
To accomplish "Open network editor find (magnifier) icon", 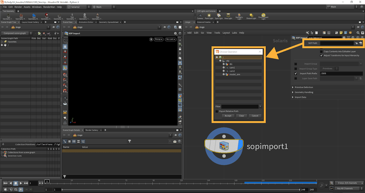I will (358, 33).
